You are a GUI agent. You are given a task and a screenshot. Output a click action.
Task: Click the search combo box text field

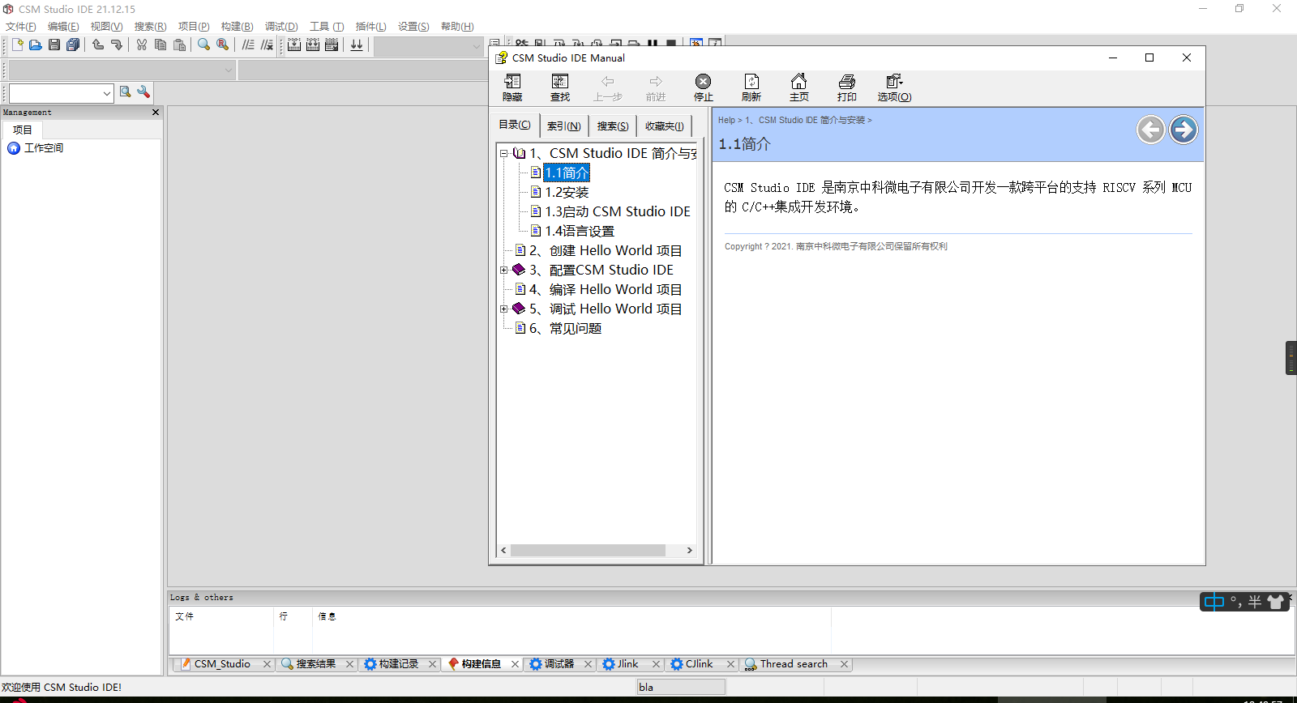point(55,93)
